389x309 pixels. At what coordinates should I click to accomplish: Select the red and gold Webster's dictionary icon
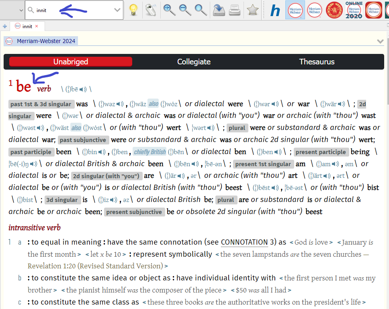click(x=334, y=10)
